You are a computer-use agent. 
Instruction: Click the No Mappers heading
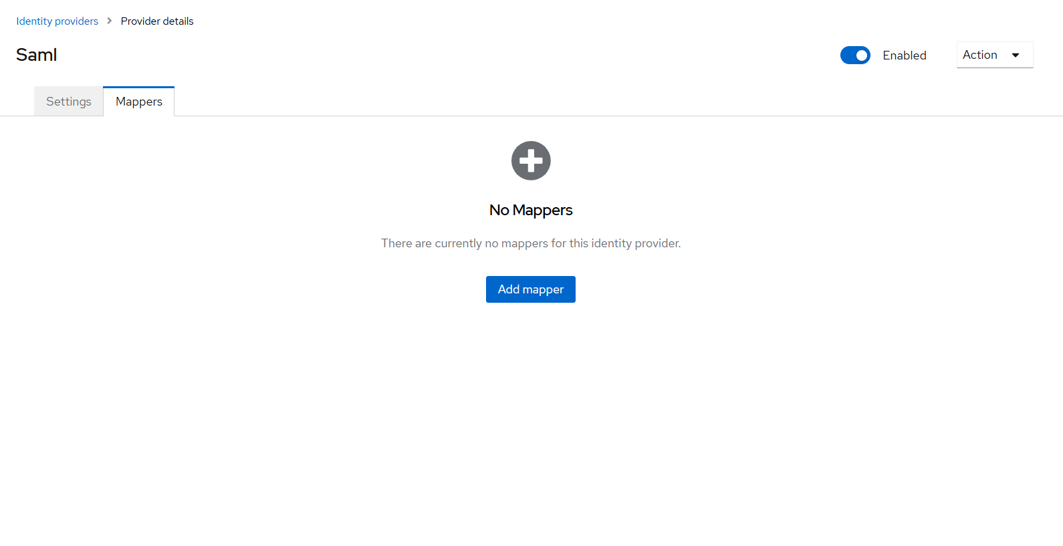[x=531, y=210]
